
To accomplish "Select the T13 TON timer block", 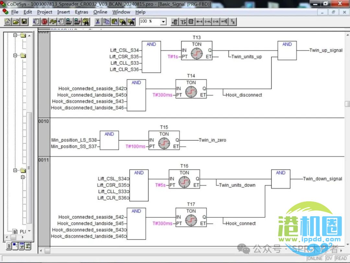I will coord(196,50).
